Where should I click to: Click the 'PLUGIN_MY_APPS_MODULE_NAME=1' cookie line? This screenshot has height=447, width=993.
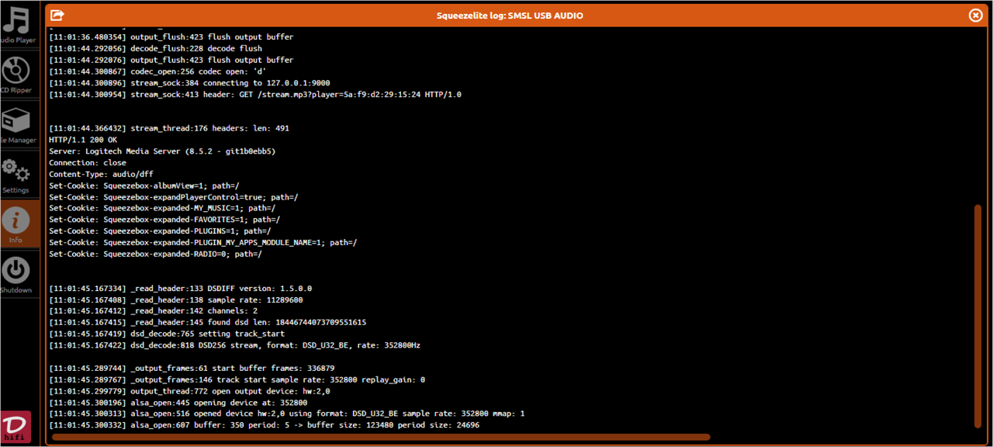[x=202, y=243]
